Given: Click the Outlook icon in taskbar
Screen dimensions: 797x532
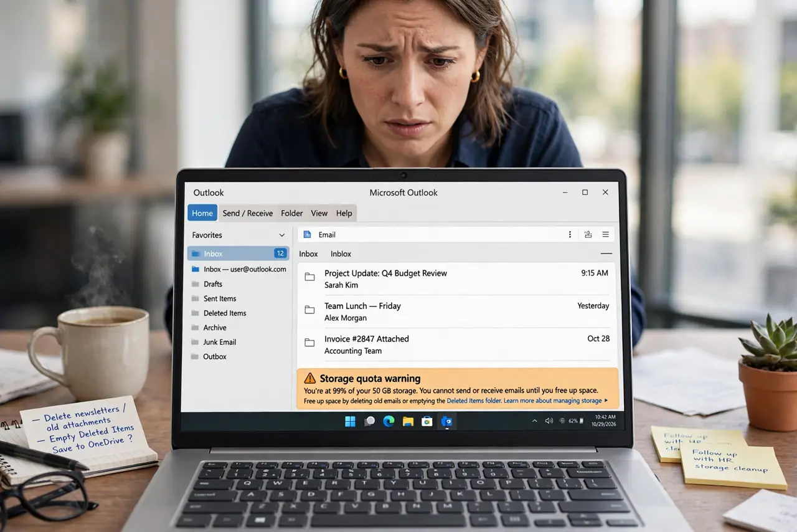Looking at the screenshot, I should coord(446,422).
